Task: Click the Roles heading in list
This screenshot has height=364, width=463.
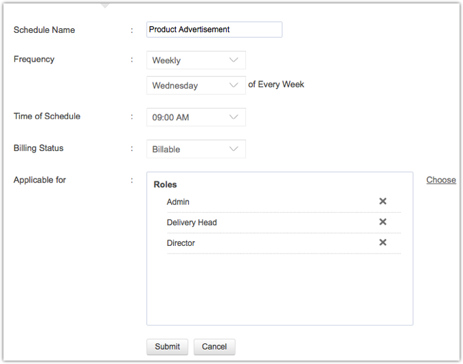Action: (x=165, y=185)
